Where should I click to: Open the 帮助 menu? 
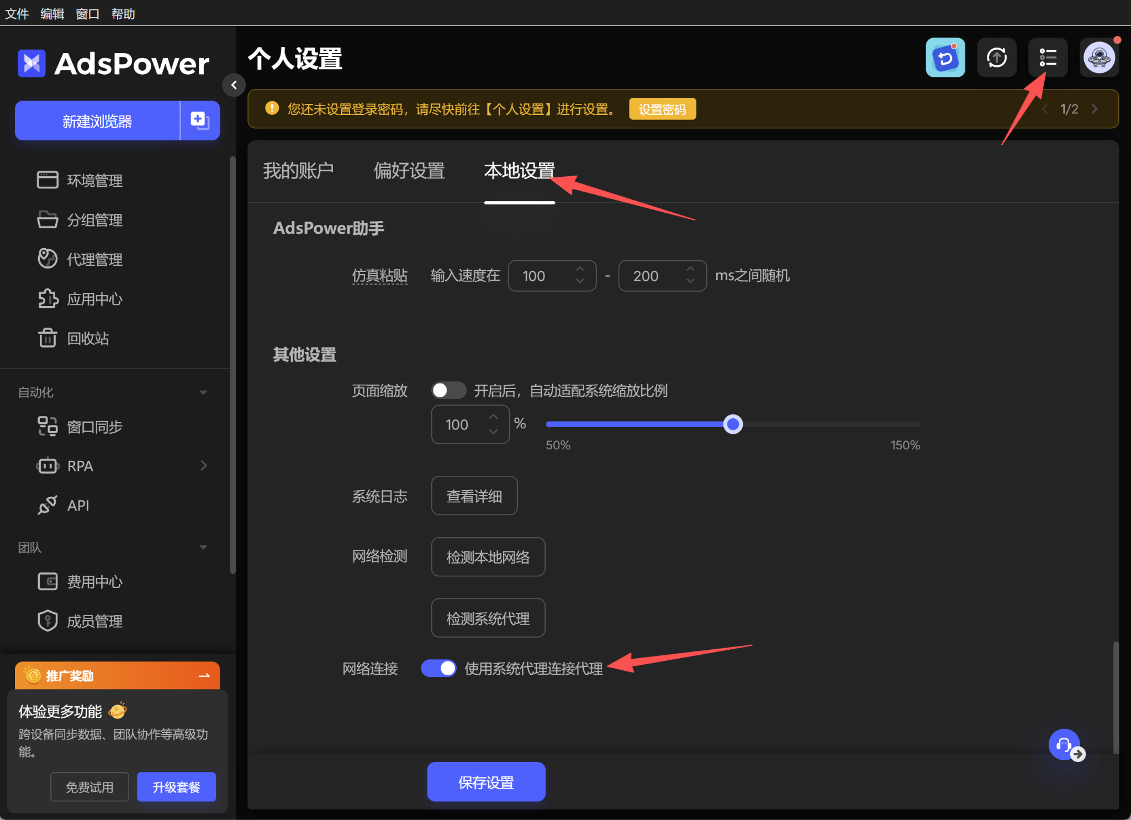coord(123,13)
